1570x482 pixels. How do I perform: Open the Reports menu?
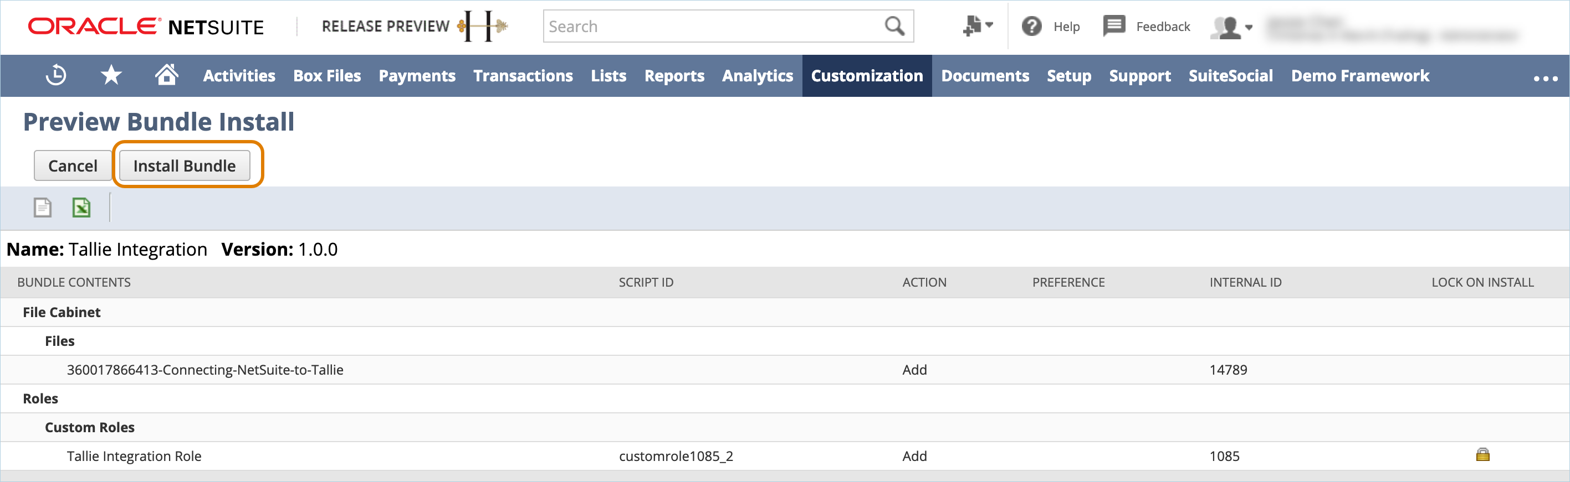674,75
